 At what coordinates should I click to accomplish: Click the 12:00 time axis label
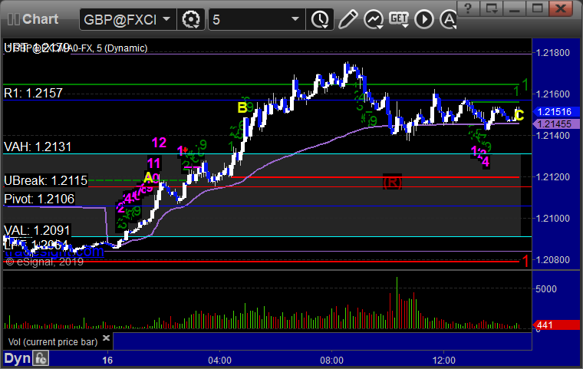[x=444, y=361]
